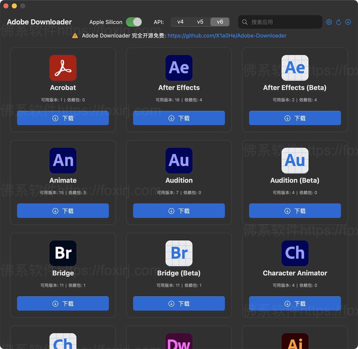Open the Adobe Downloader GitHub link

pos(227,36)
